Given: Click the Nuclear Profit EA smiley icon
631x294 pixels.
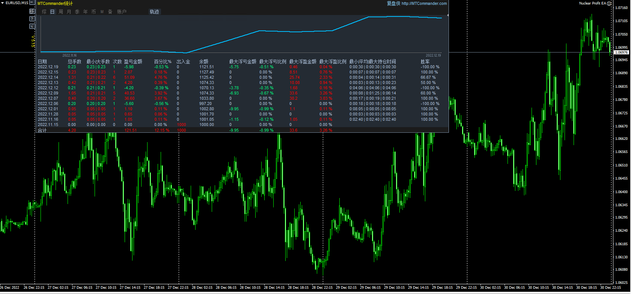Looking at the screenshot, I should coord(609,3).
